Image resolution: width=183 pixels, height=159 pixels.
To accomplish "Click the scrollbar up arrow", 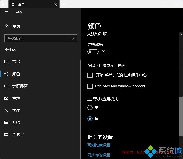I will [x=181, y=34].
